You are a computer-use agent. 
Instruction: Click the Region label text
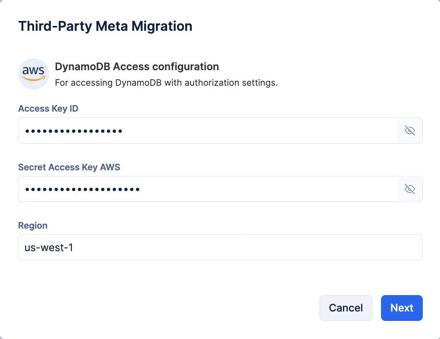[33, 225]
